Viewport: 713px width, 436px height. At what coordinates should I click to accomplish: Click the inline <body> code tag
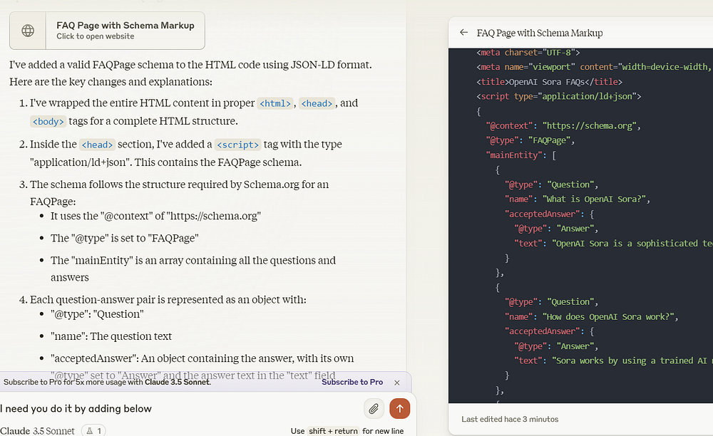48,122
